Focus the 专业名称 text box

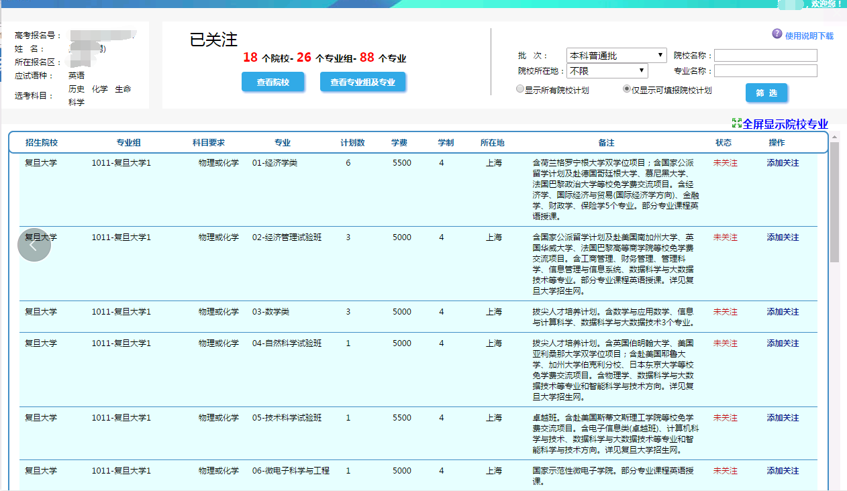click(x=766, y=70)
